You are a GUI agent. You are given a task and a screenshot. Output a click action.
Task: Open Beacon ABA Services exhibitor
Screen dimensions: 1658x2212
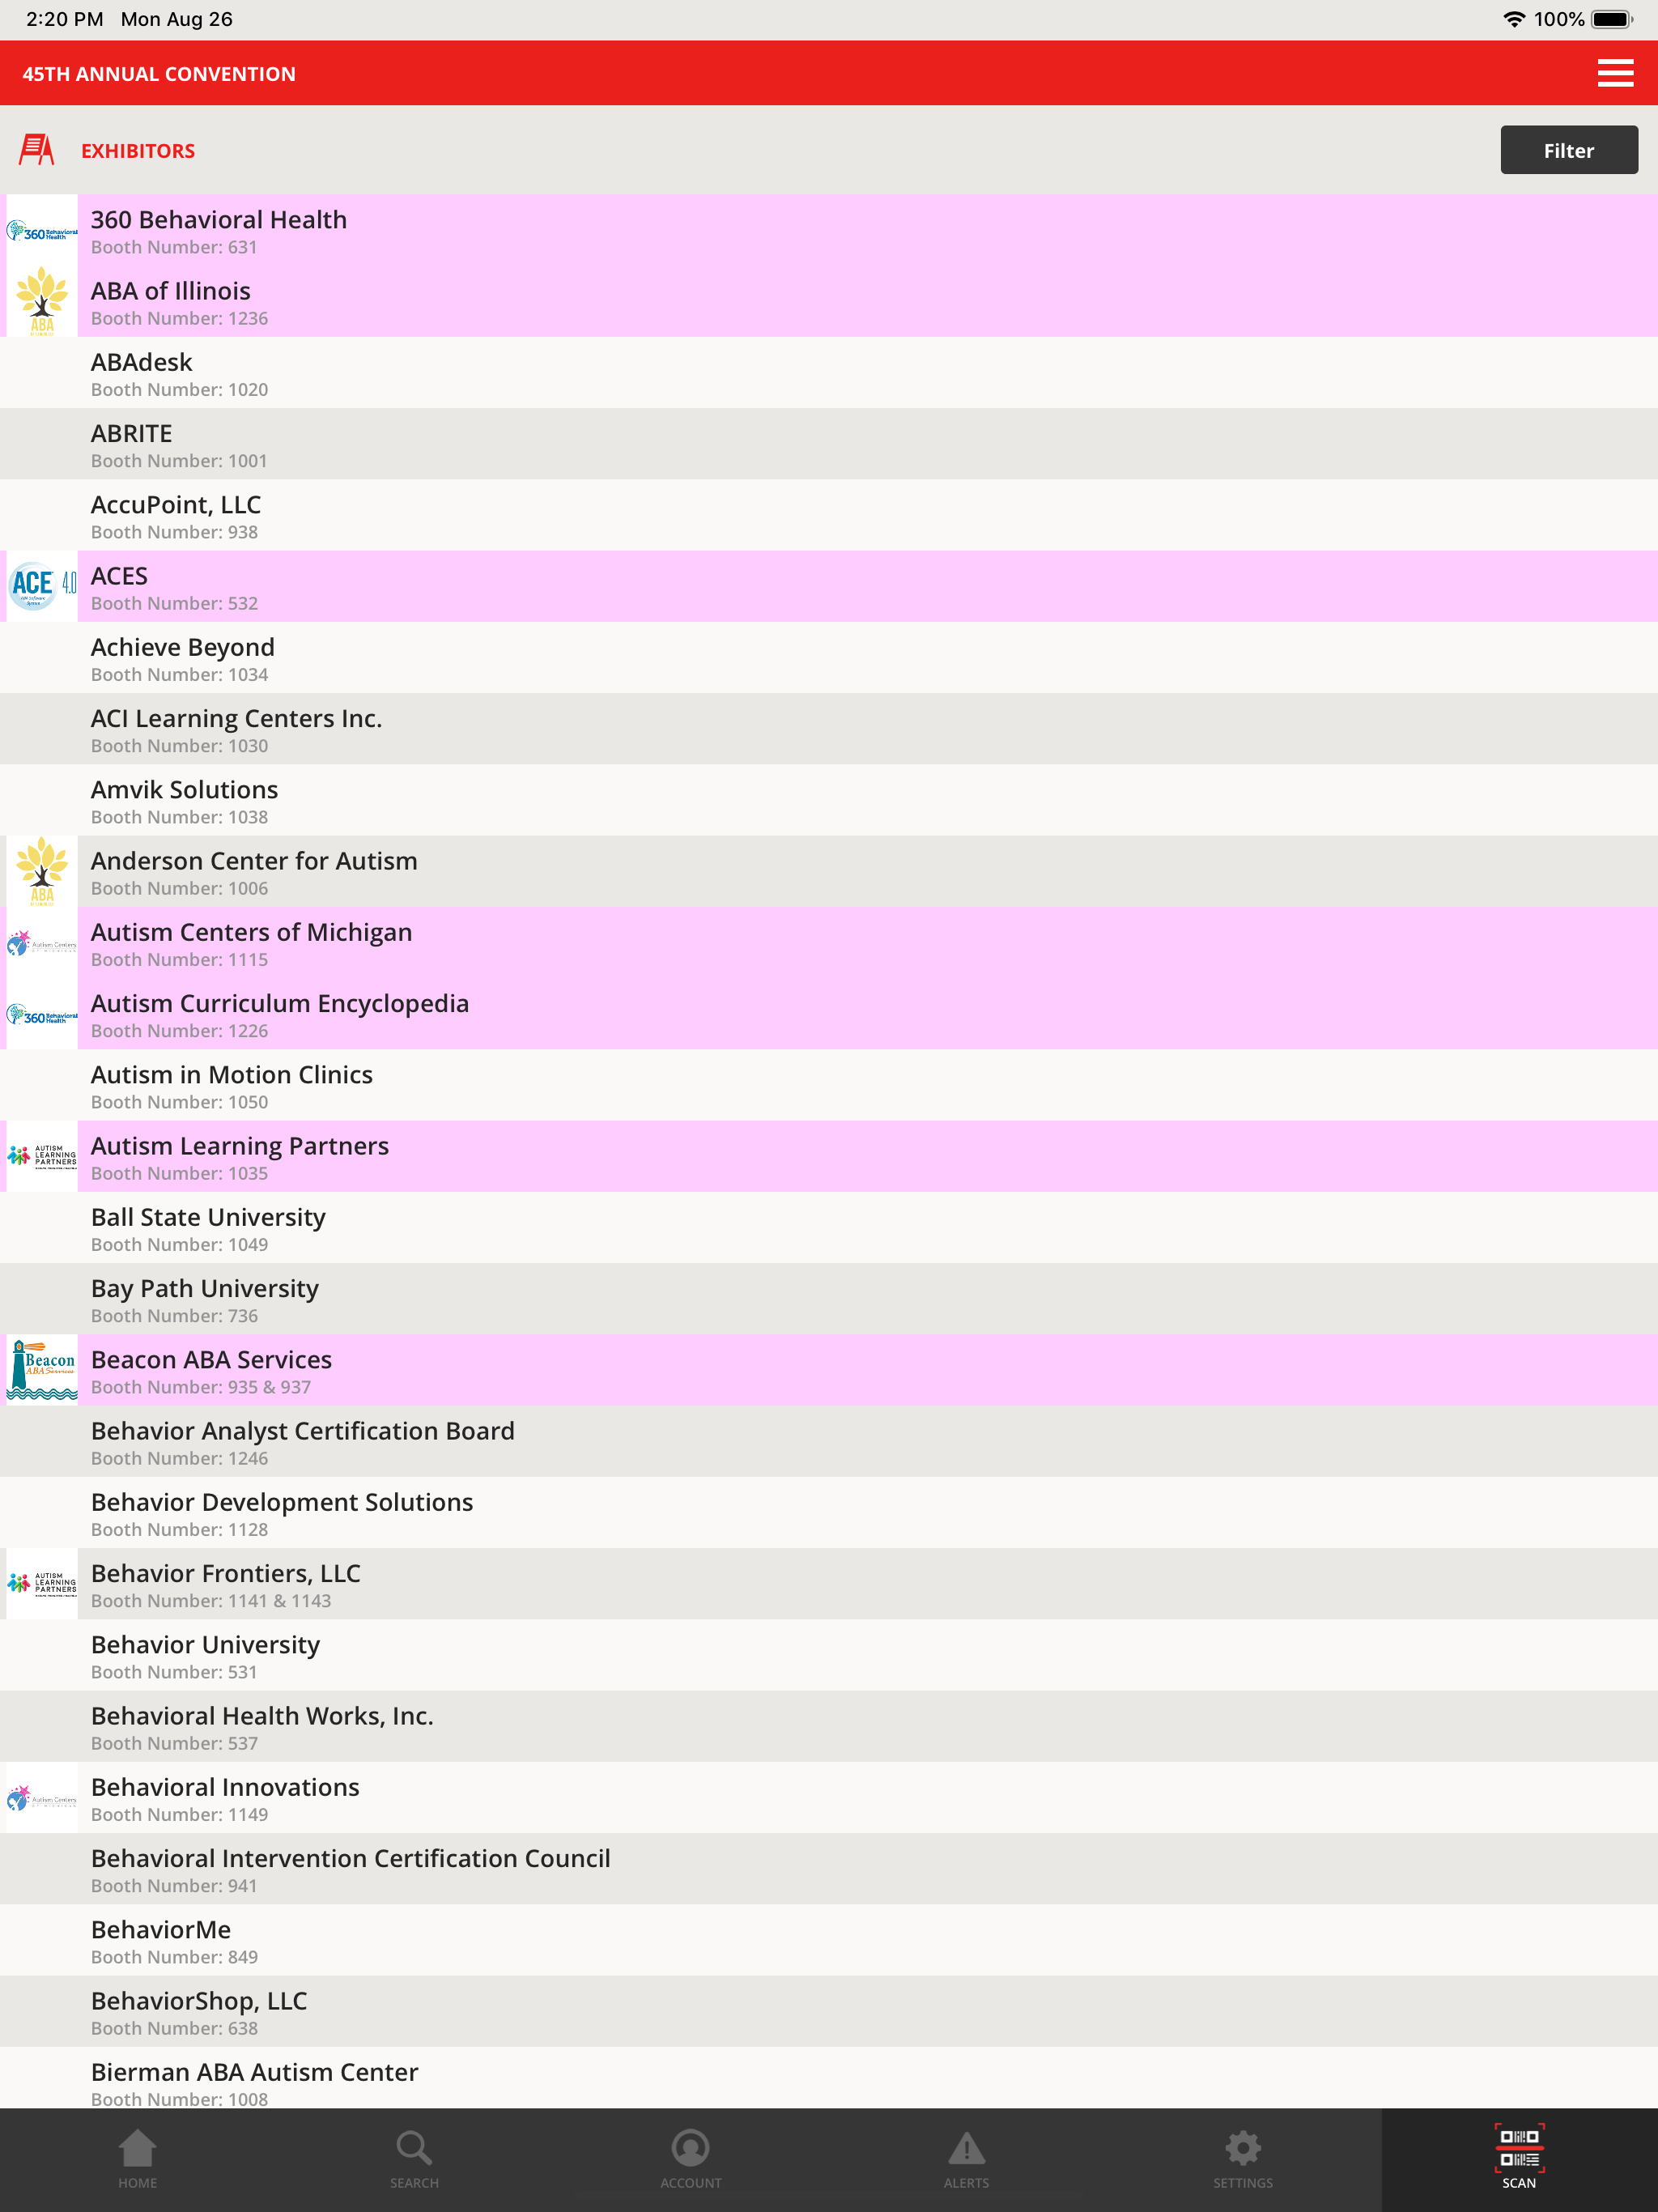(x=829, y=1370)
